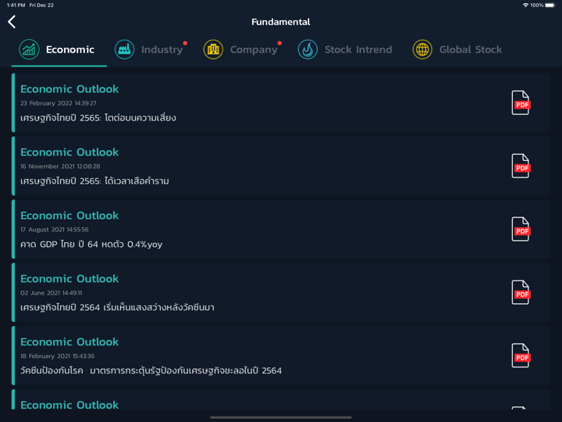The width and height of the screenshot is (562, 422).
Task: Open Economic Outlook title dated 02 June 2021
Action: point(69,279)
